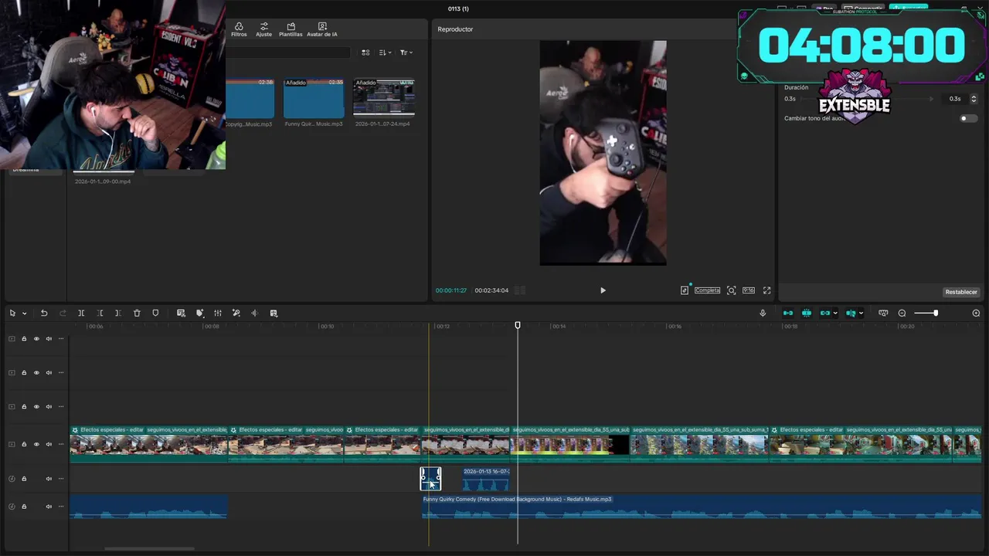
Task: Click the timeline toolbar icon right of the marker shield
Action: (181, 313)
